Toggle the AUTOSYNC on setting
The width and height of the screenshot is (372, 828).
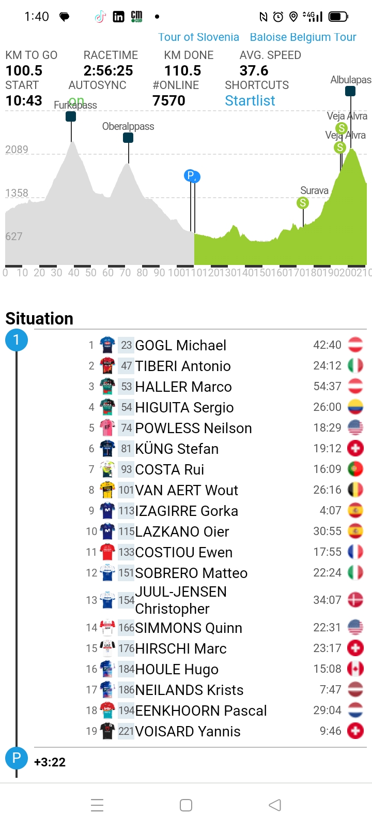coord(76,101)
